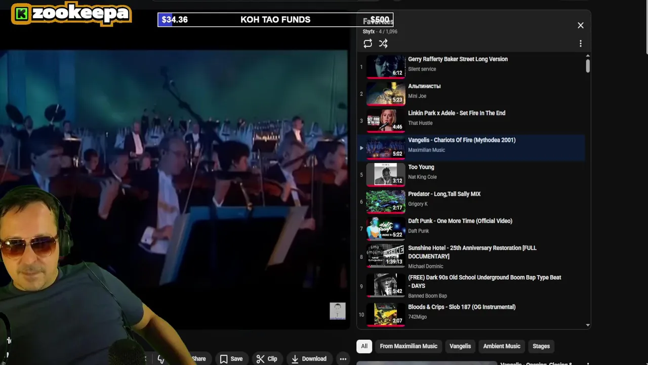This screenshot has width=648, height=365.
Task: Select the From Maximilian Music chip
Action: point(409,346)
